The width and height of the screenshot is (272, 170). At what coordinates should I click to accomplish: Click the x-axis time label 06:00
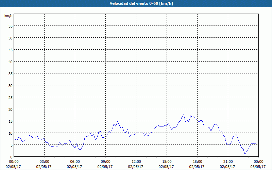[x=75, y=162]
